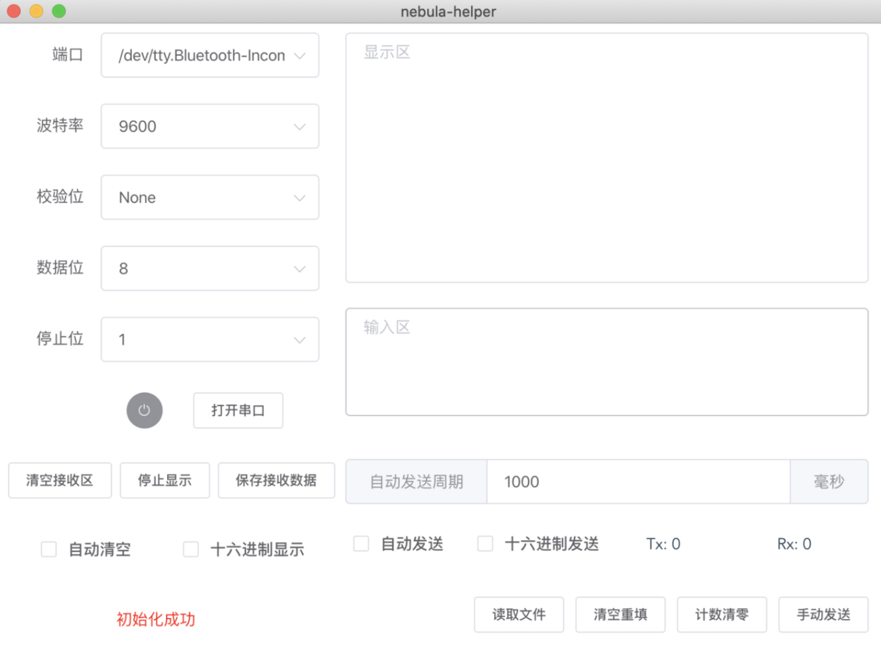Open the 停止位 stop bits dropdown
This screenshot has width=881, height=653.
[210, 339]
